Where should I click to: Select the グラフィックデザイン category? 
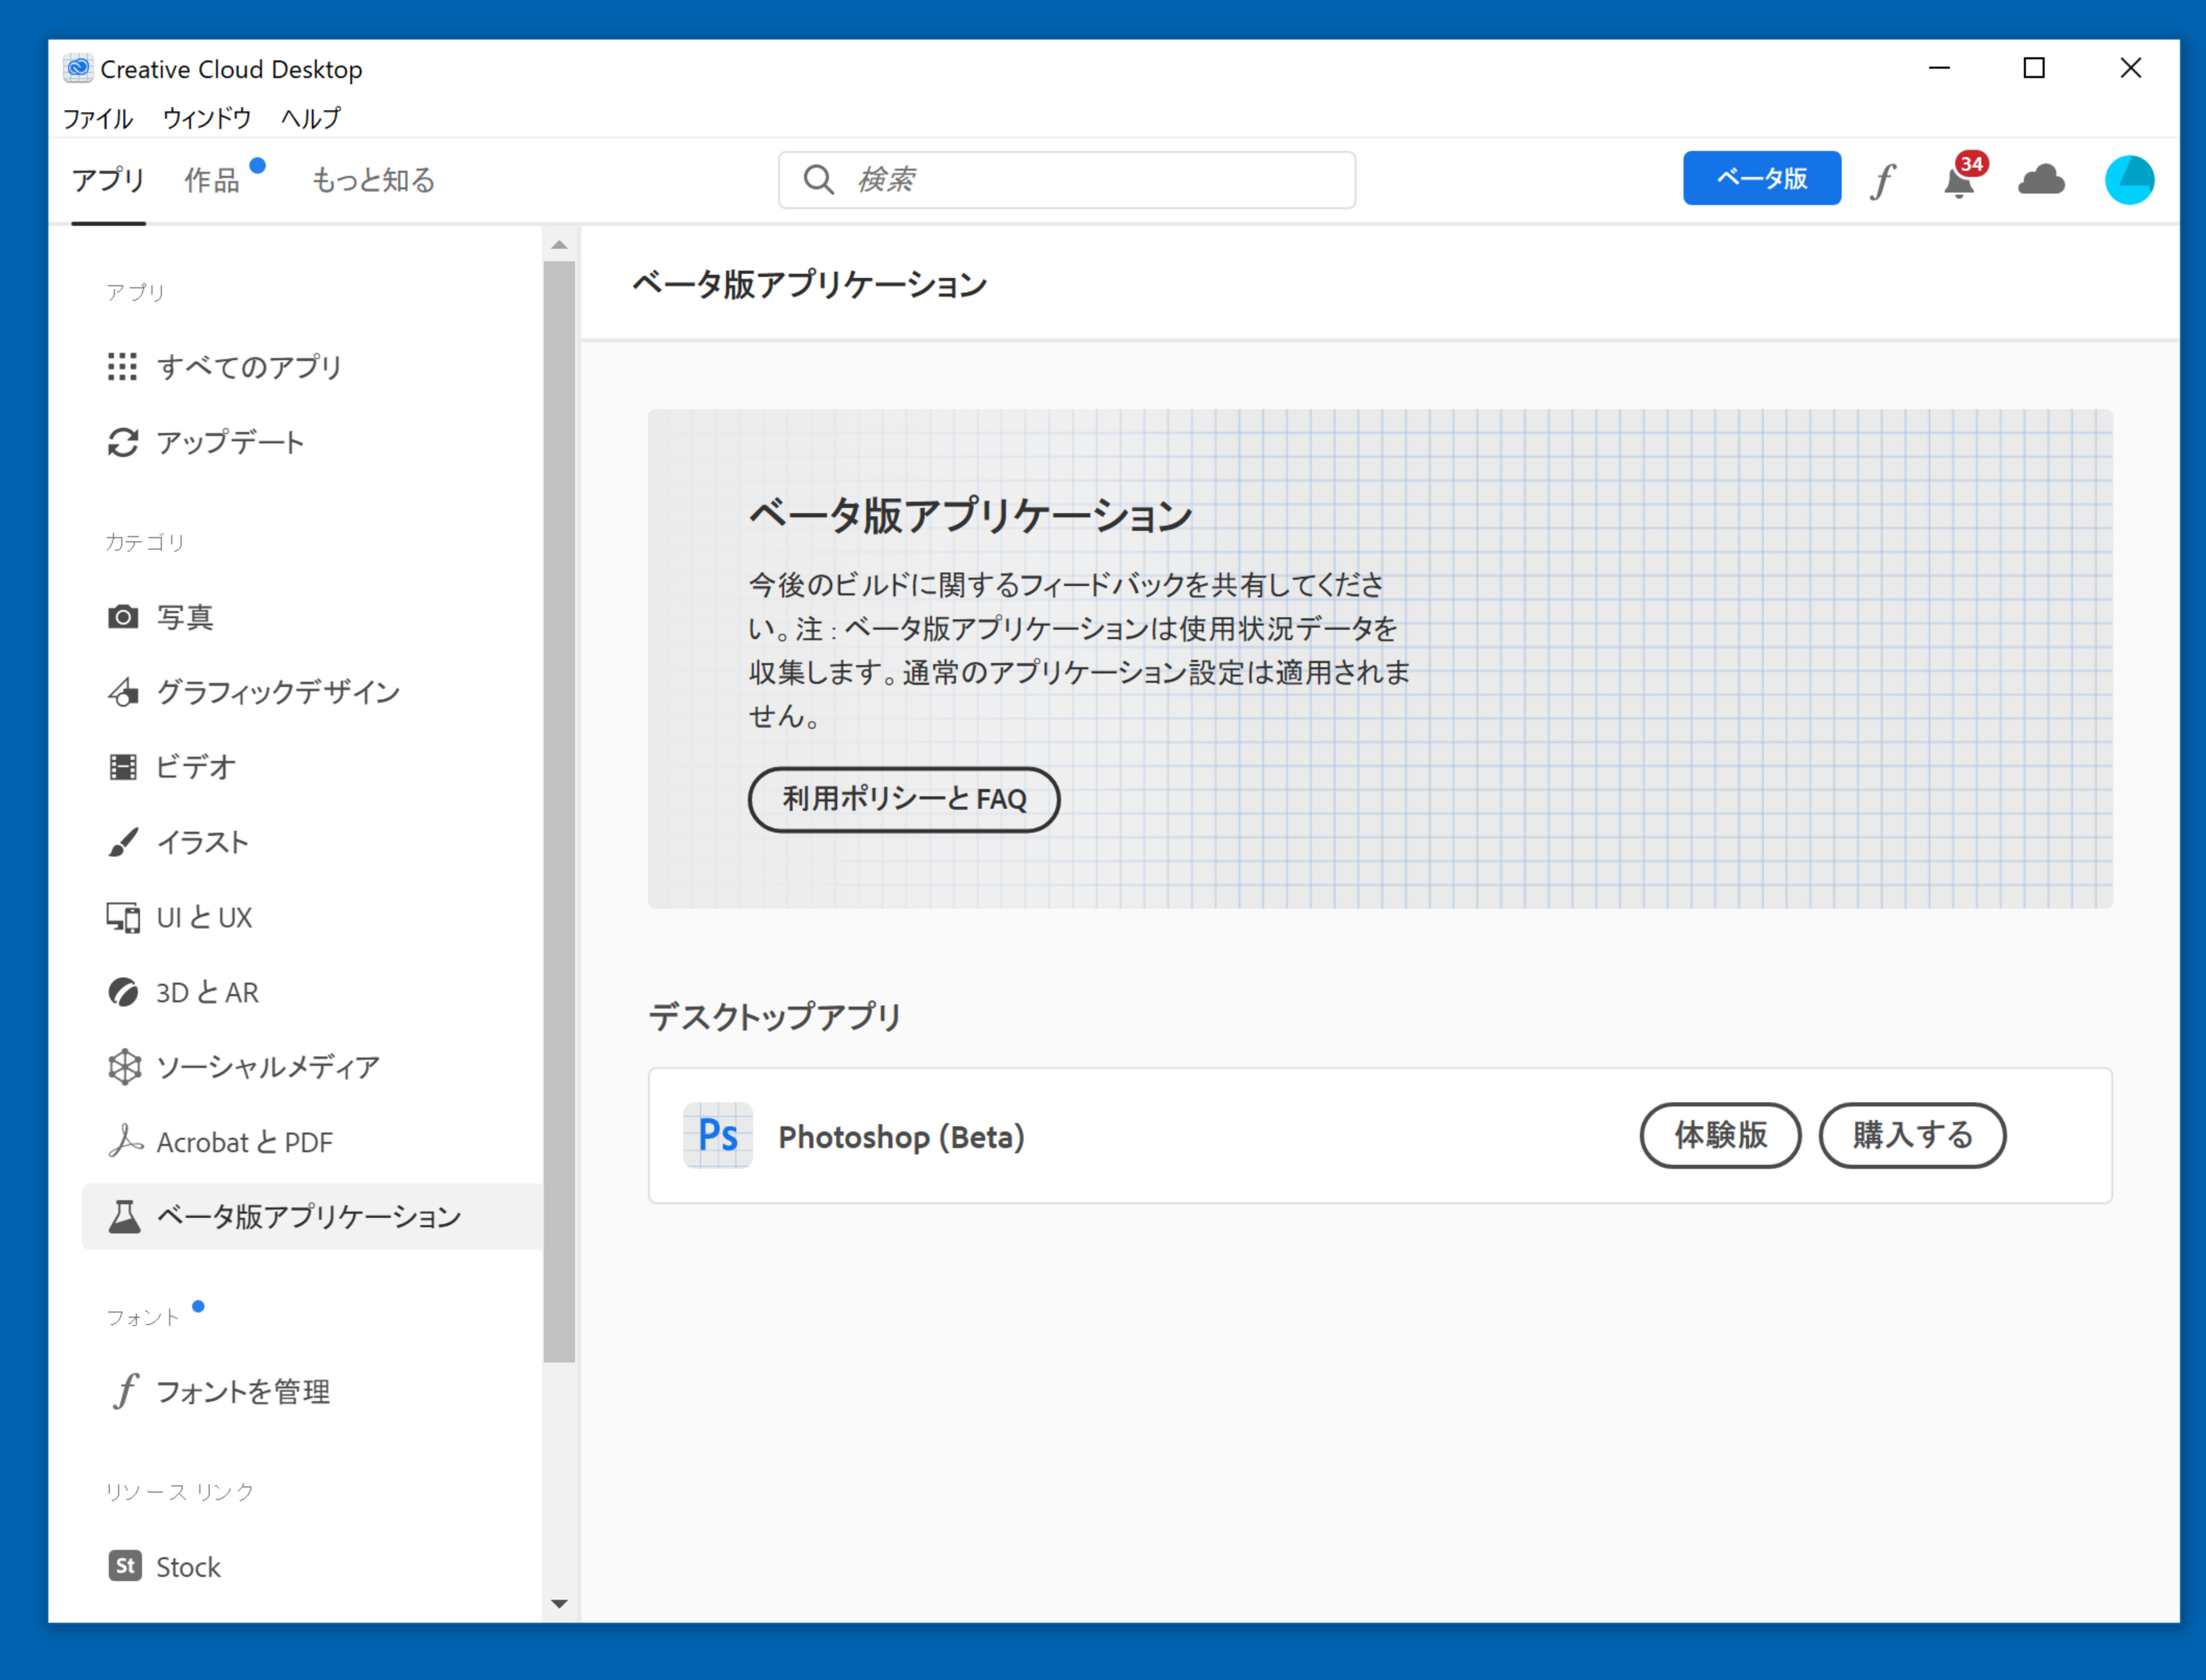277,691
